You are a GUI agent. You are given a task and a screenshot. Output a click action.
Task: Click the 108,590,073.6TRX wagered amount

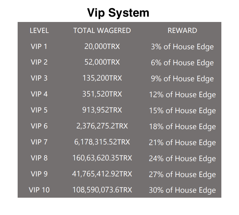(x=102, y=190)
